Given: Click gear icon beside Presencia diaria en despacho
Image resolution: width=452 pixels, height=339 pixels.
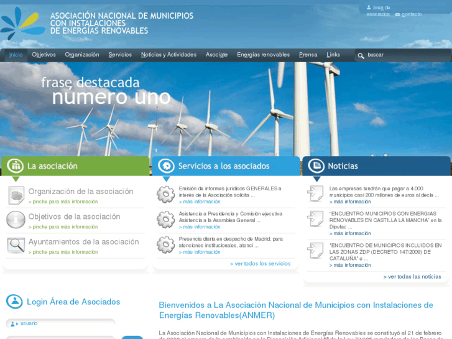Looking at the screenshot, I should point(166,244).
